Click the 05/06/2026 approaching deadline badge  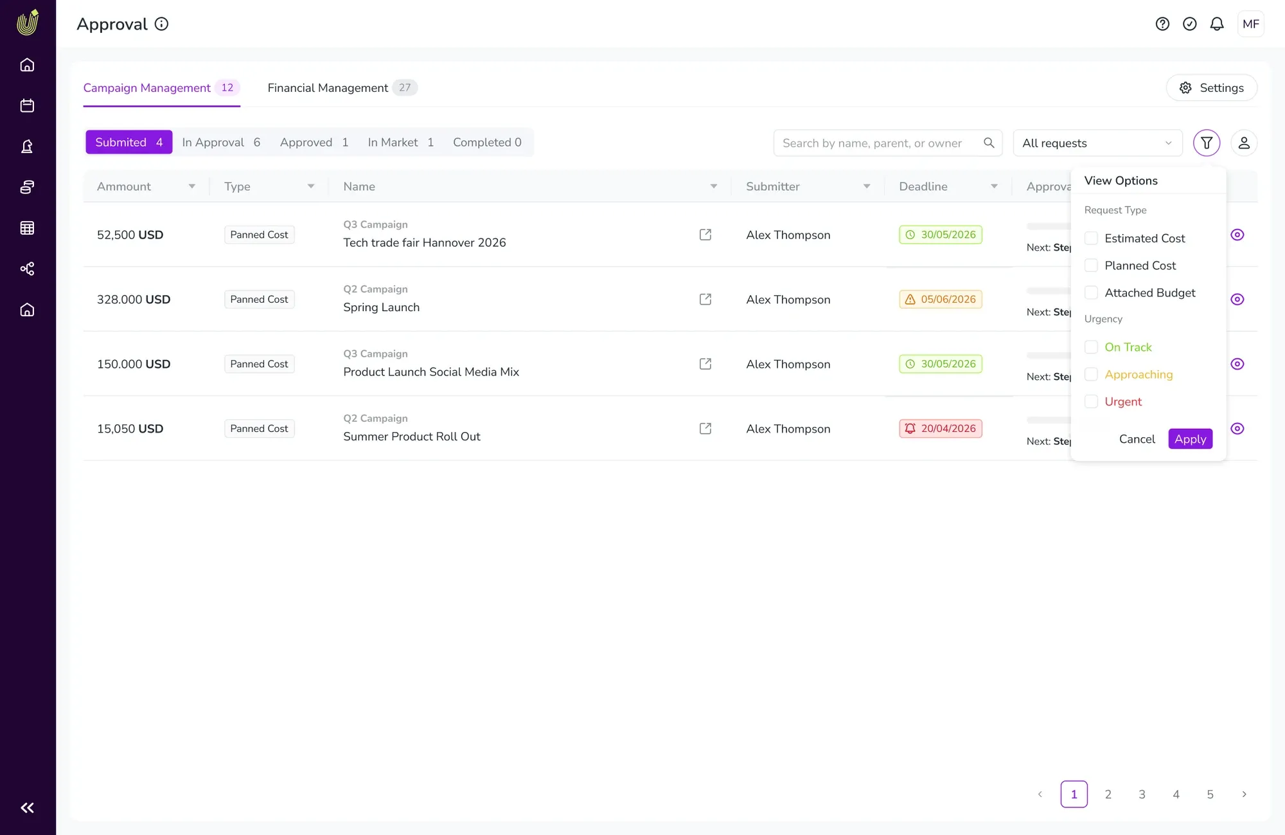941,300
